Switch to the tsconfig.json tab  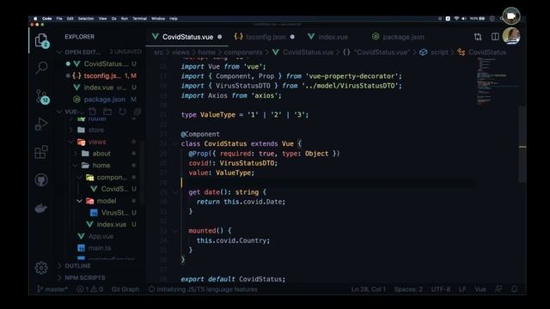click(x=265, y=37)
